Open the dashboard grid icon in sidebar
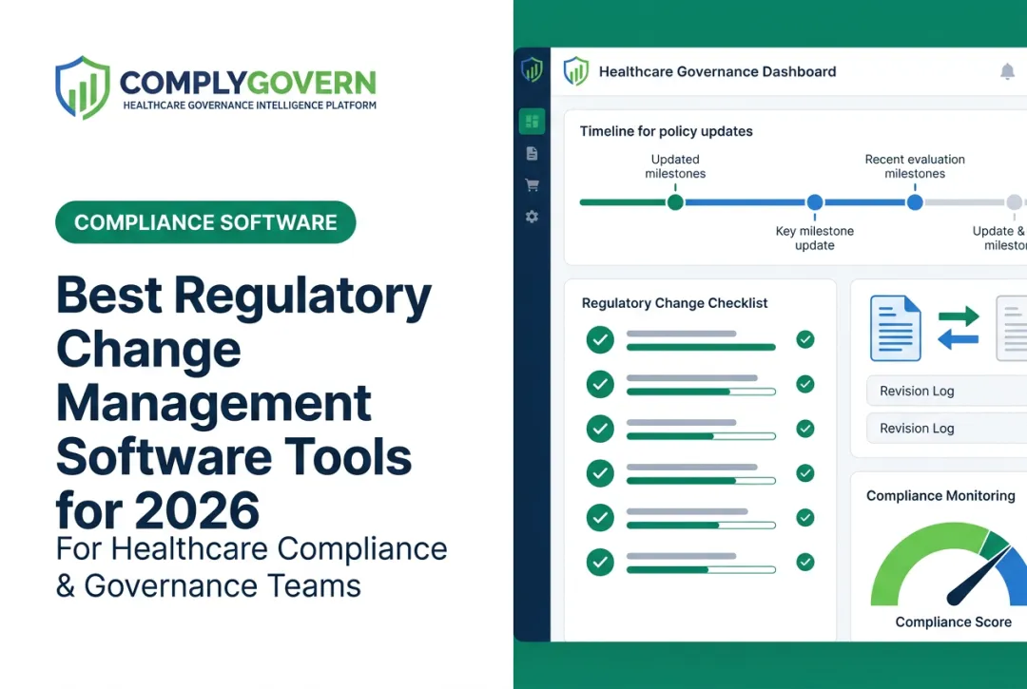 532,122
